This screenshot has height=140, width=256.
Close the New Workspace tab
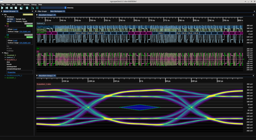64,11
